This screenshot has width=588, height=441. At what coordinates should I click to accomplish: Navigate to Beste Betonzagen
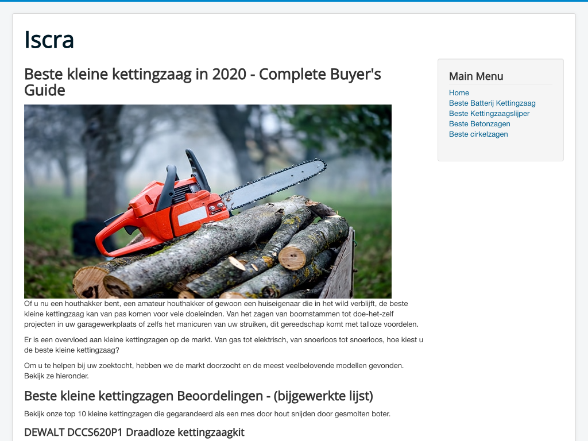(x=479, y=124)
